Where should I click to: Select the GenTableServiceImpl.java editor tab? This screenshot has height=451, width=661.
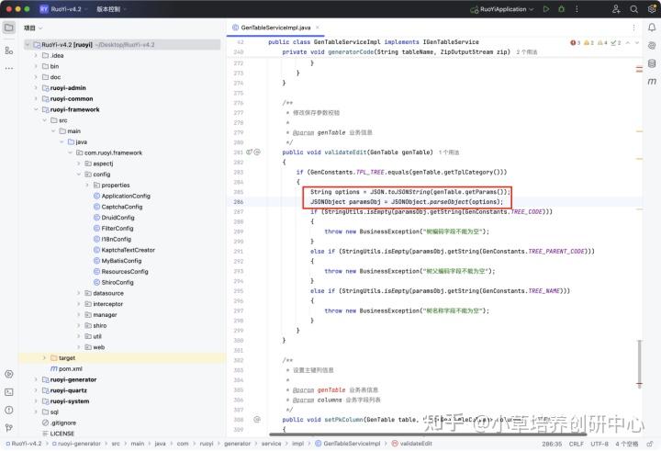click(x=276, y=28)
